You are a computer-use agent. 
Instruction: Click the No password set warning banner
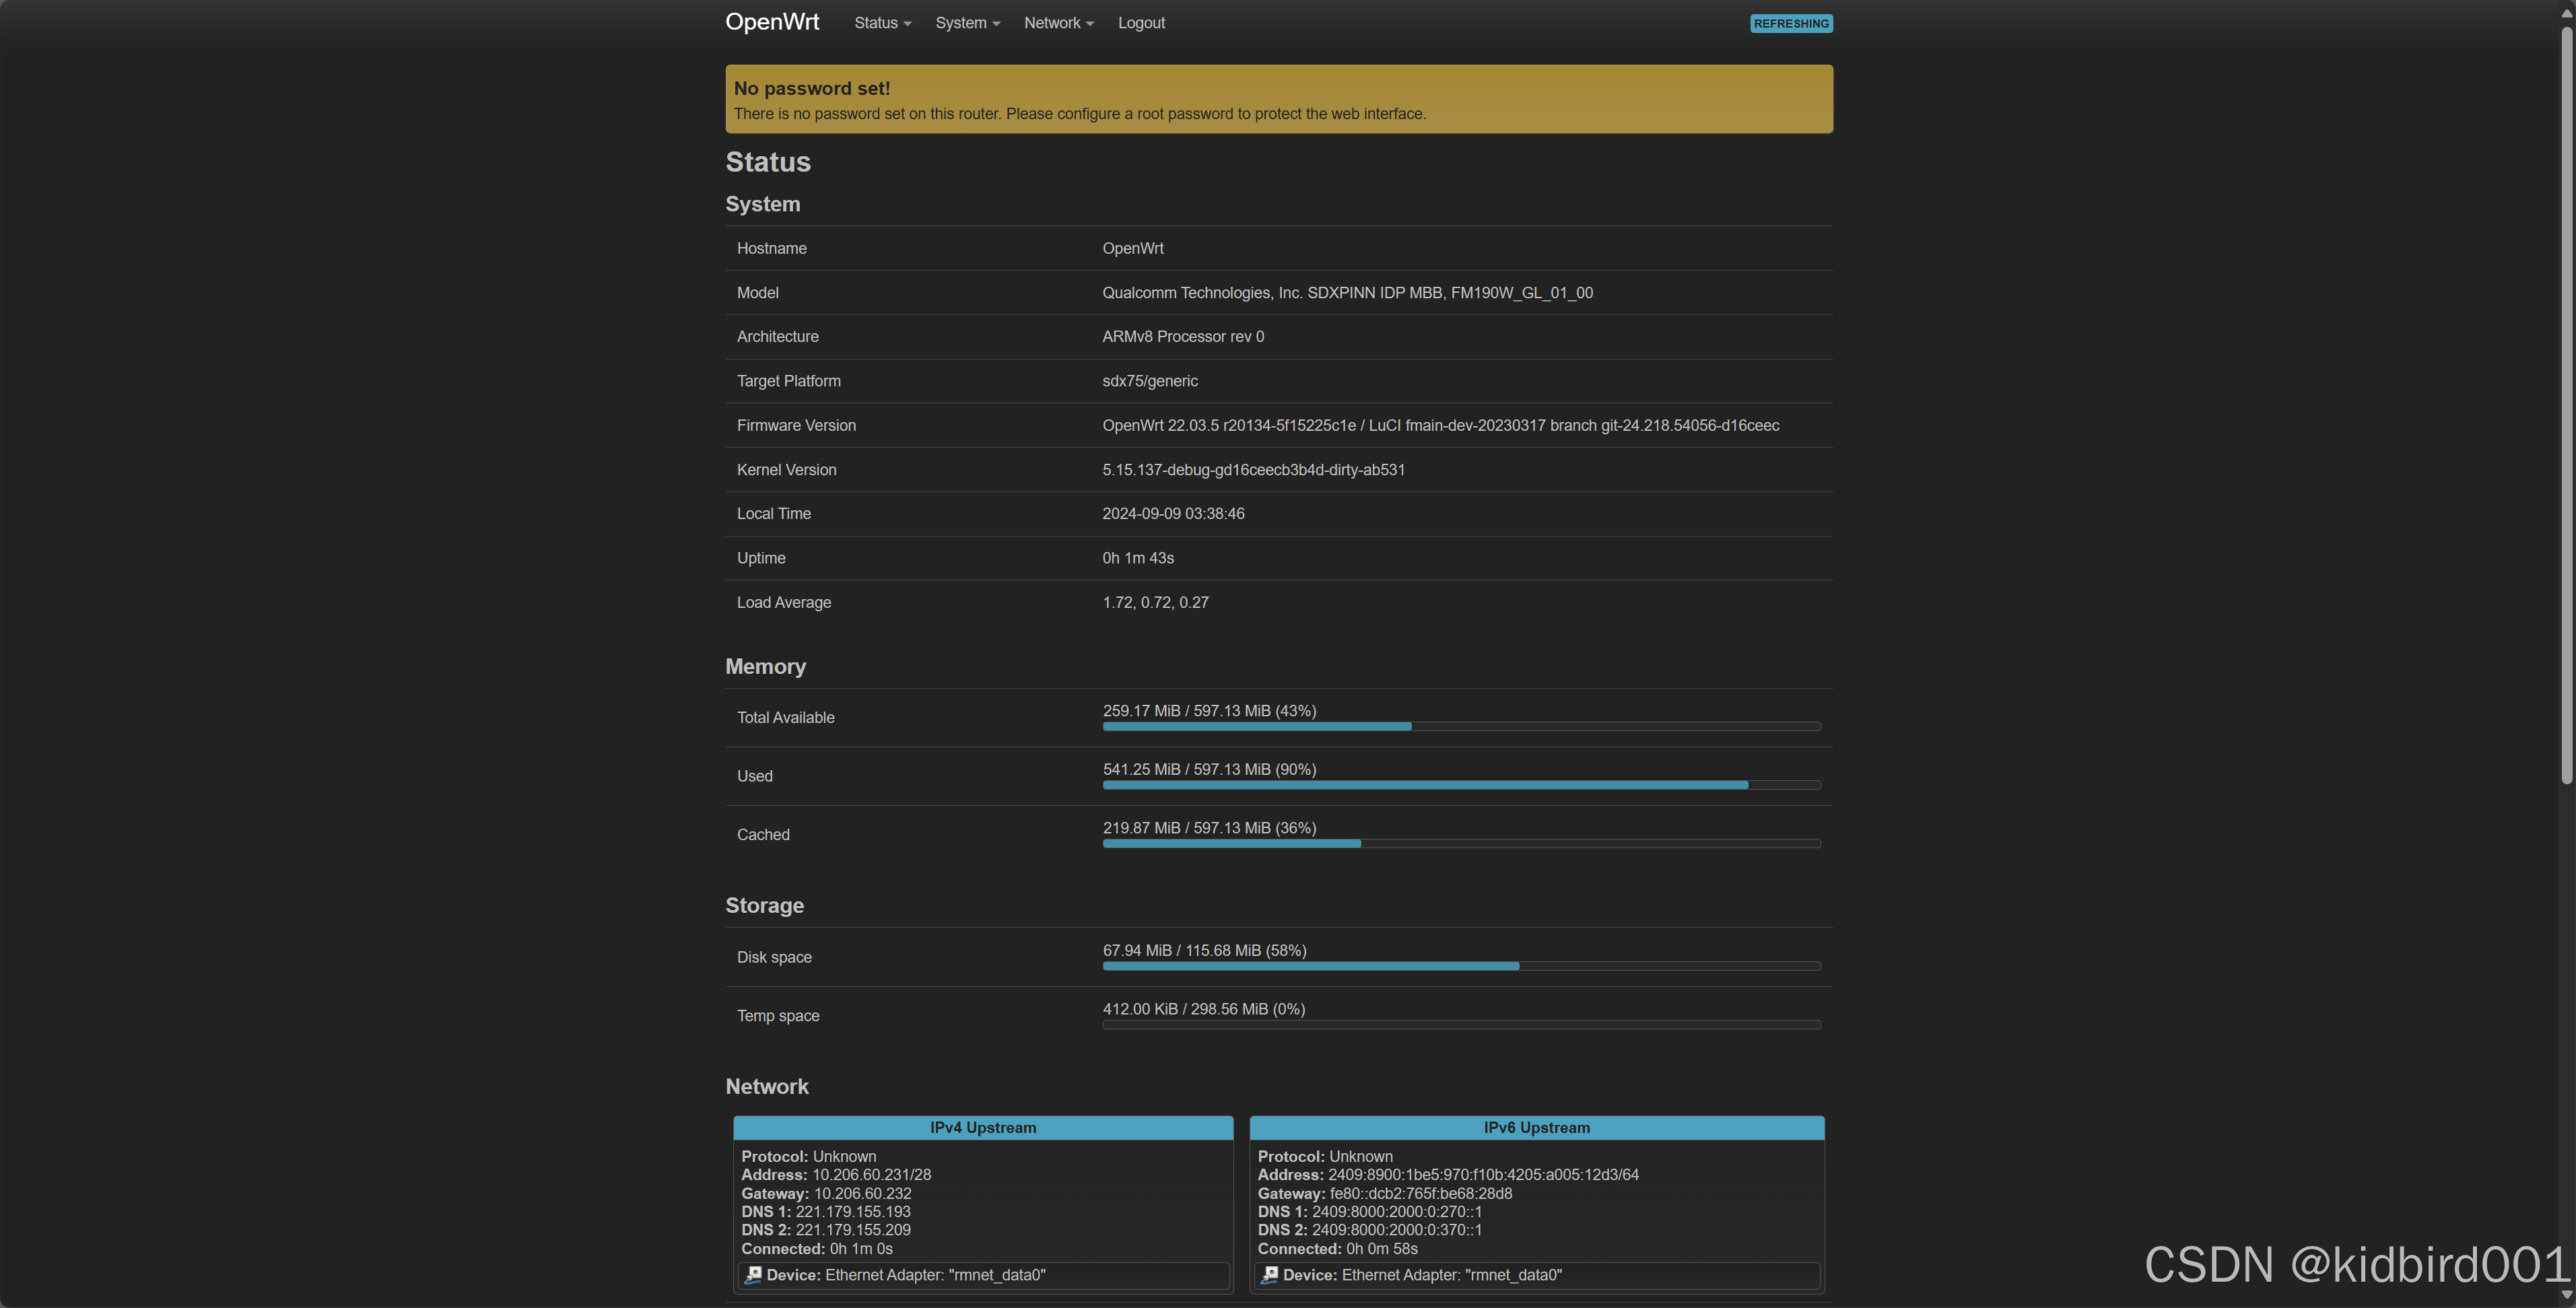(1278, 99)
